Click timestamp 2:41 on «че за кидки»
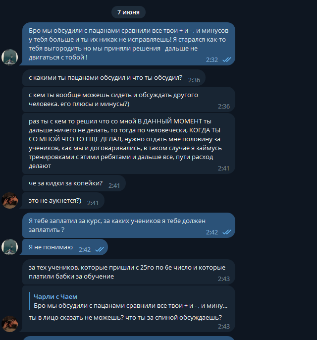Viewport: 317px width, 340px height. 114,185
